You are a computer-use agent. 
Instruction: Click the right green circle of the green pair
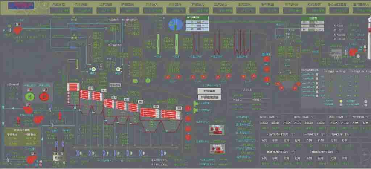click(148, 81)
